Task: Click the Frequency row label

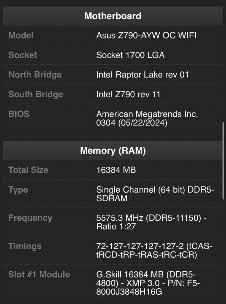Action: click(30, 218)
